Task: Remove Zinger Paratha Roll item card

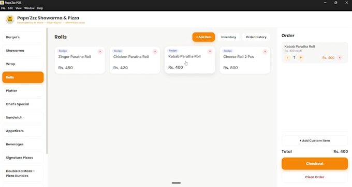Action: 100,52
